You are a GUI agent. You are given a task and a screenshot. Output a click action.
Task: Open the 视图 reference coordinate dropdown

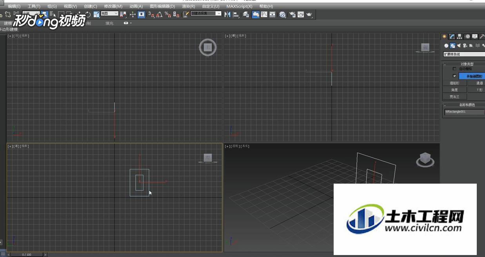click(x=109, y=13)
